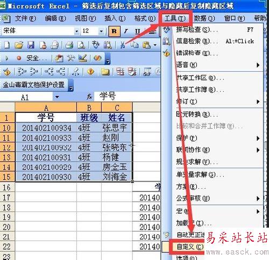269x260 pixels.
Task: Click the Remove Precedent Arrows icon
Action: point(34,72)
